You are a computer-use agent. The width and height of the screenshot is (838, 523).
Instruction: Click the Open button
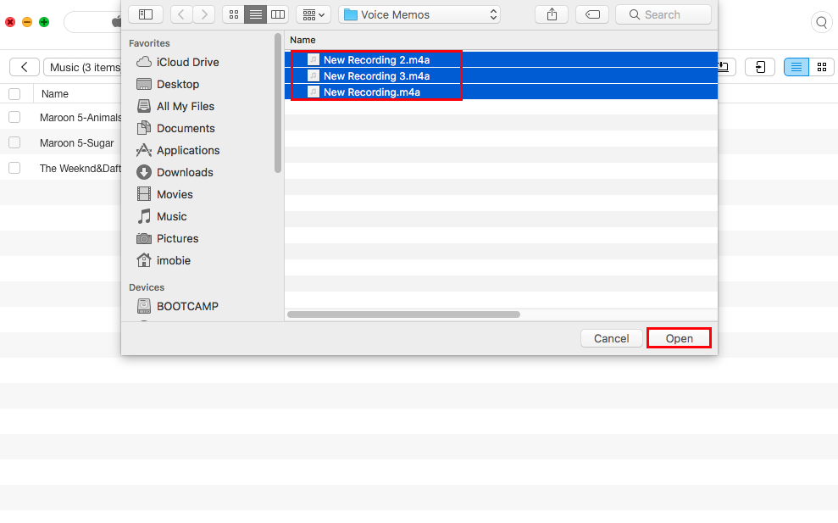679,338
